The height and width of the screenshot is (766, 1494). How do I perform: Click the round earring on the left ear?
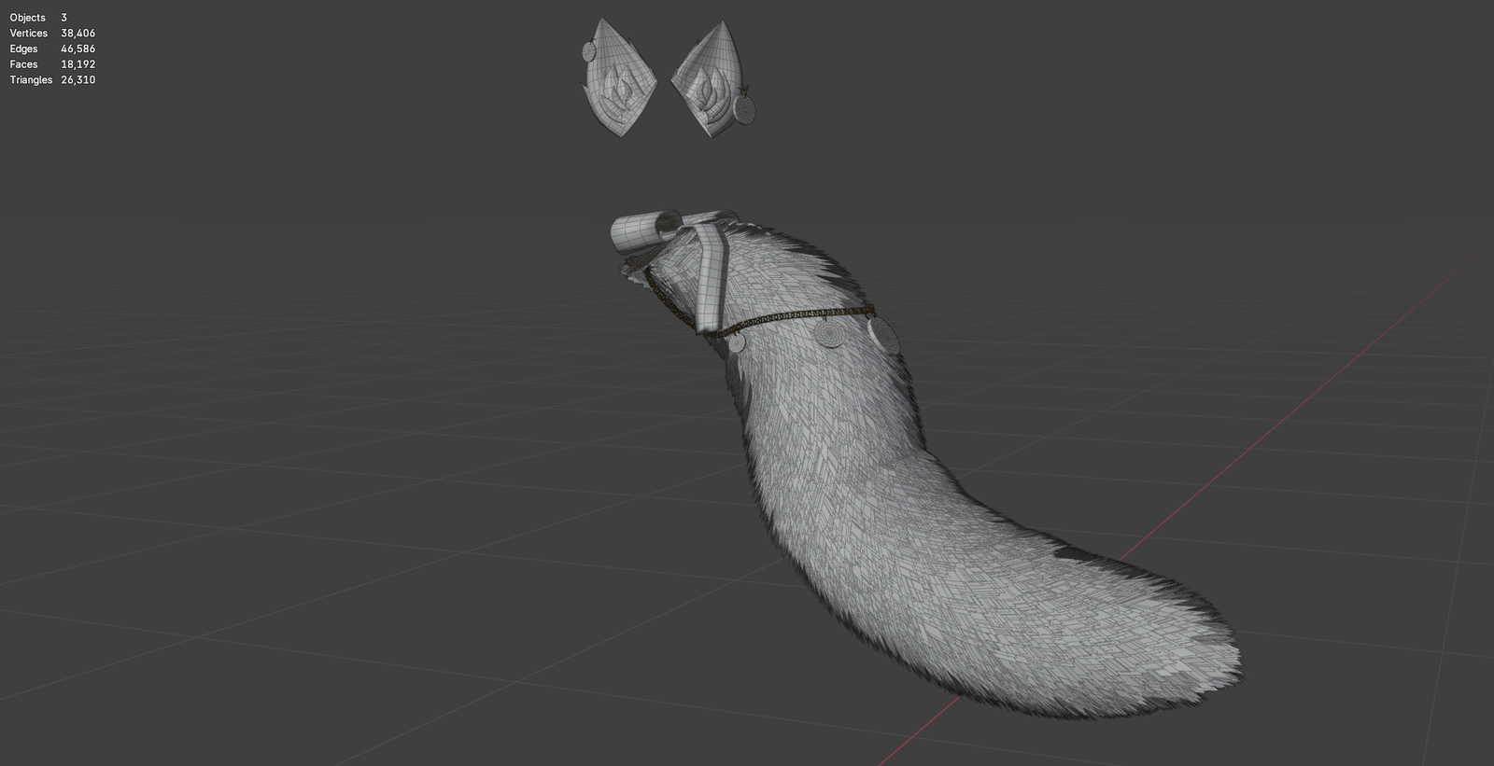coord(590,51)
